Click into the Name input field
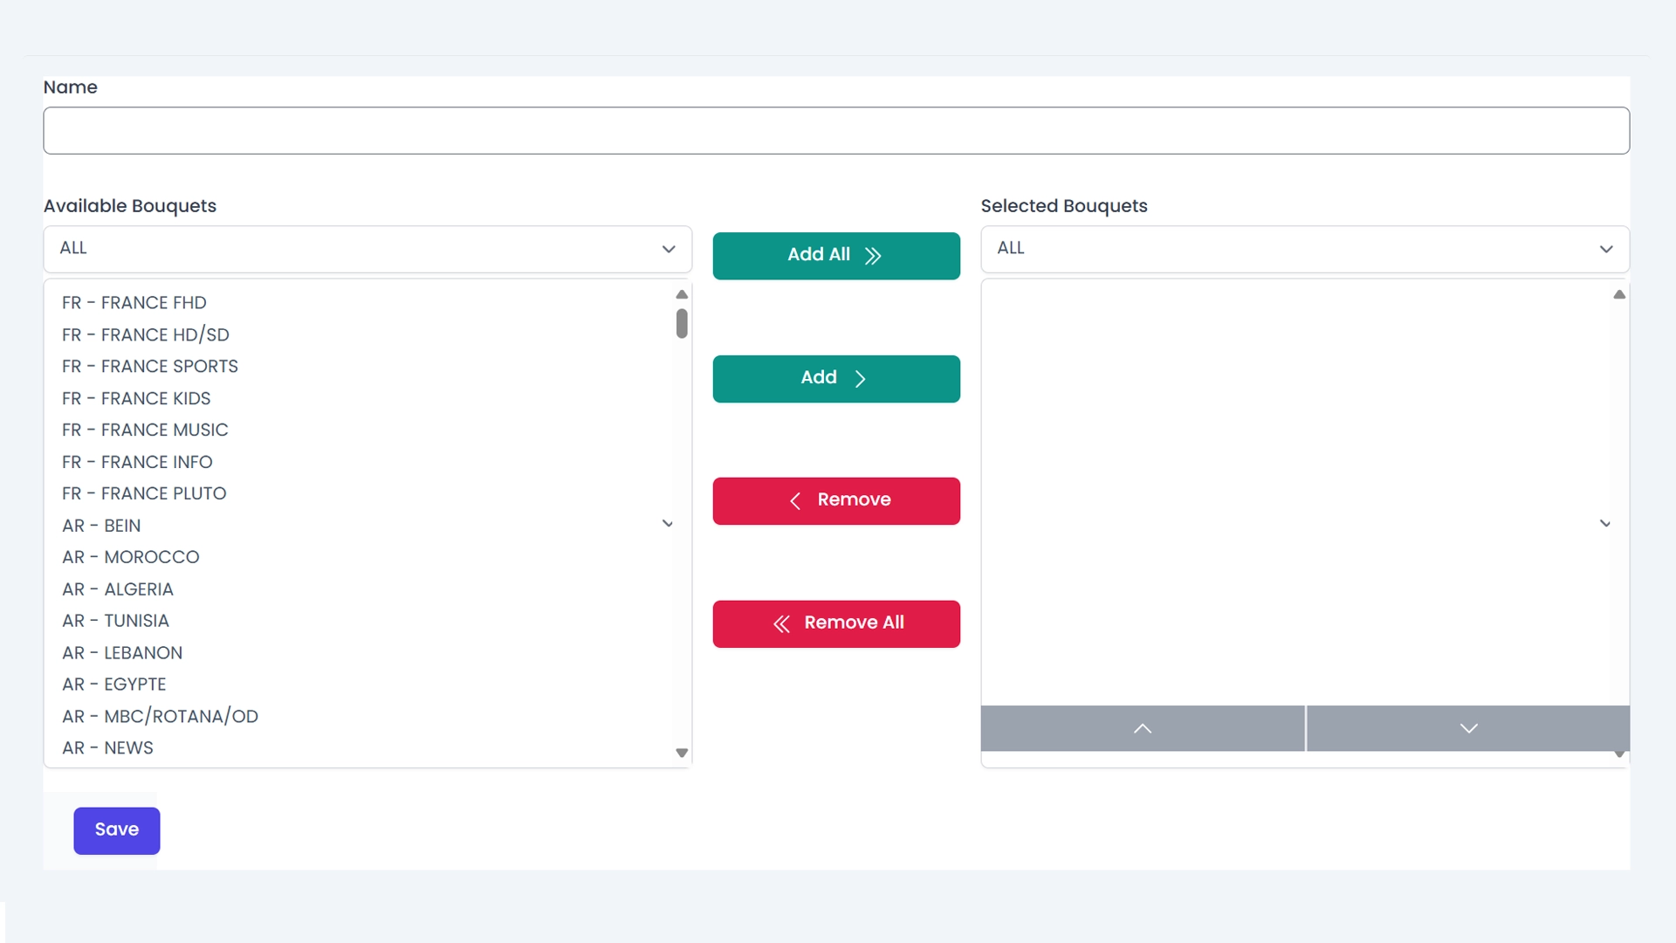1676x943 pixels. tap(835, 131)
